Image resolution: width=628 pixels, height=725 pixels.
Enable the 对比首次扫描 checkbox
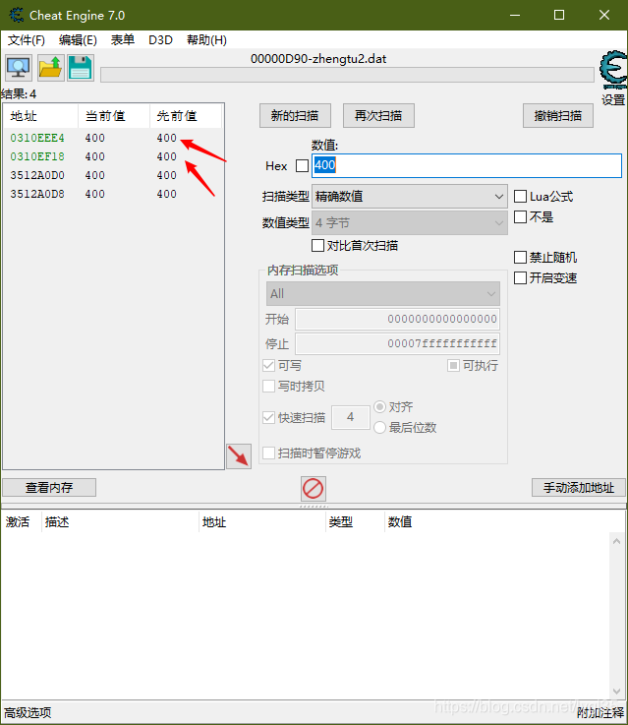(x=317, y=246)
